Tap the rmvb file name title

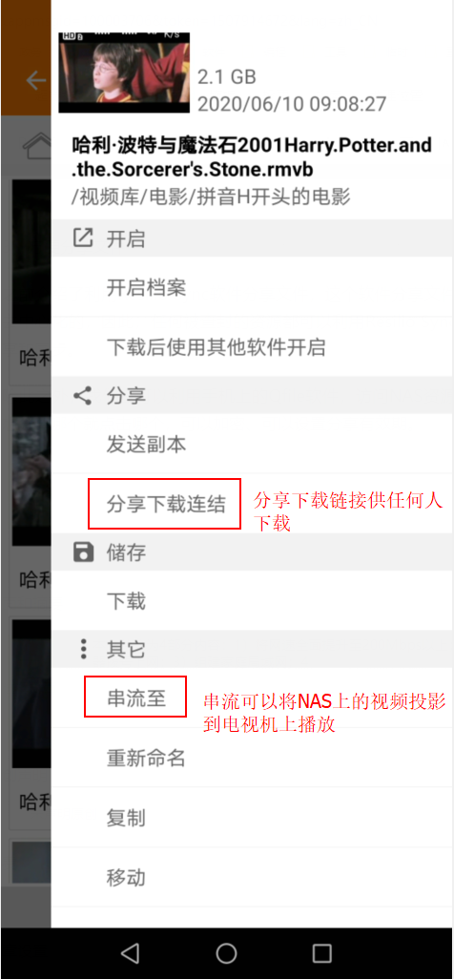click(x=252, y=158)
